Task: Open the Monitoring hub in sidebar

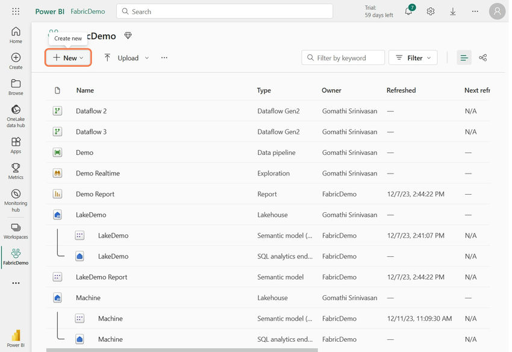Action: (16, 200)
